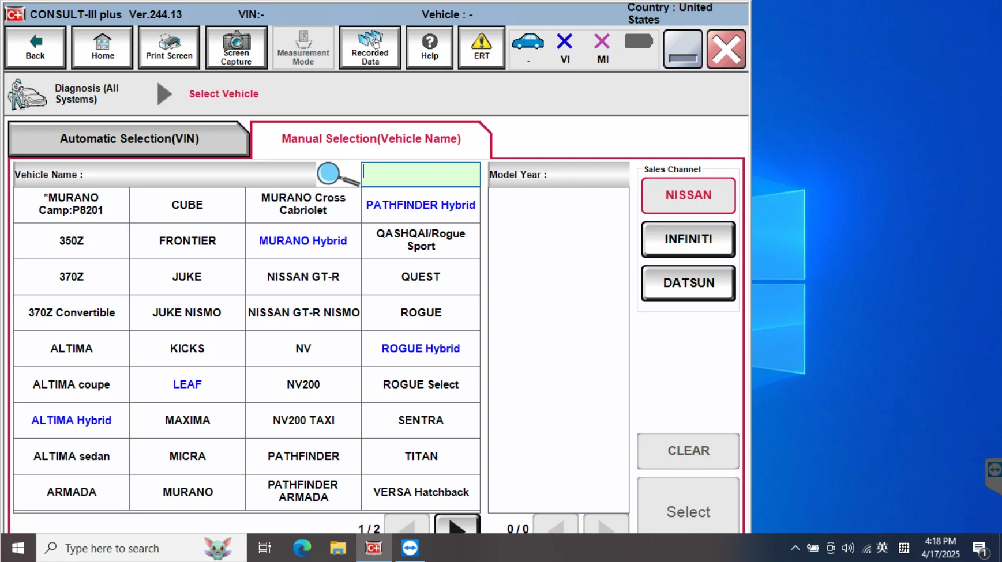The height and width of the screenshot is (562, 1002).
Task: Click the ERT warning triangle icon
Action: [481, 47]
